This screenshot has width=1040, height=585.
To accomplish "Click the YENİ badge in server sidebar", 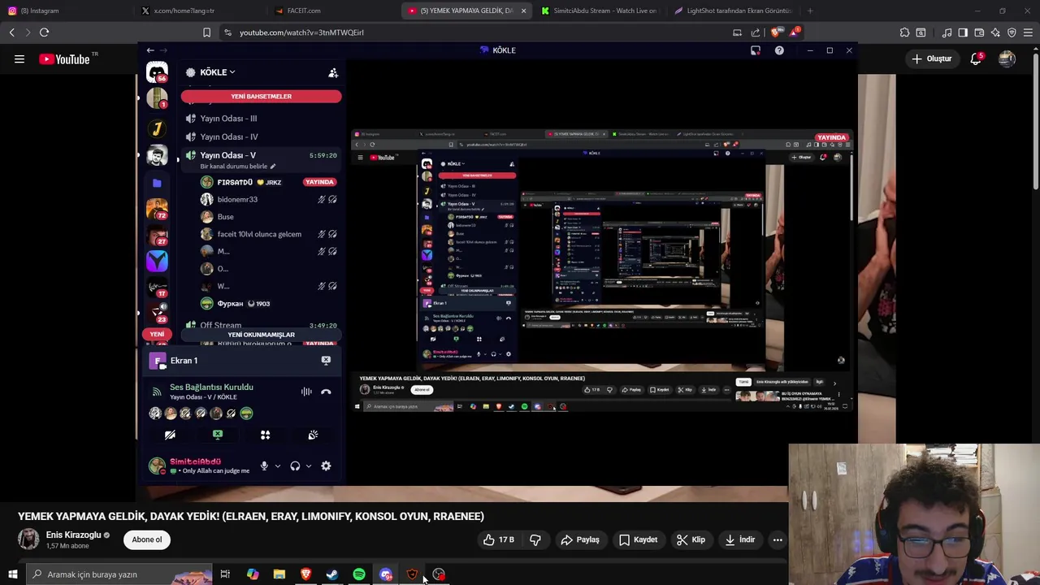I will click(157, 334).
